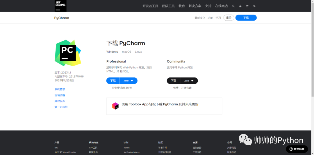Image resolution: width=314 pixels, height=155 pixels.
Task: Download the Professional edition
Action: coord(113,81)
